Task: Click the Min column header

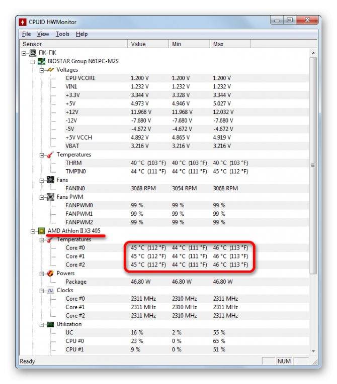Action: click(189, 44)
